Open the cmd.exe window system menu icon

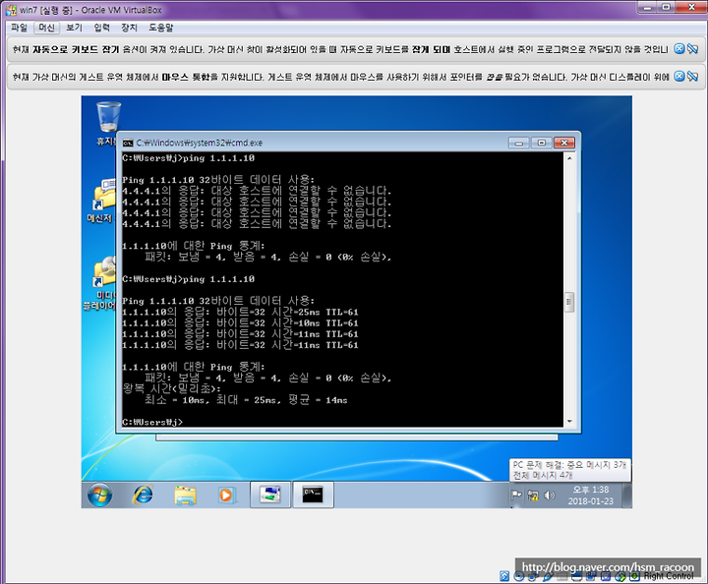pyautogui.click(x=128, y=143)
